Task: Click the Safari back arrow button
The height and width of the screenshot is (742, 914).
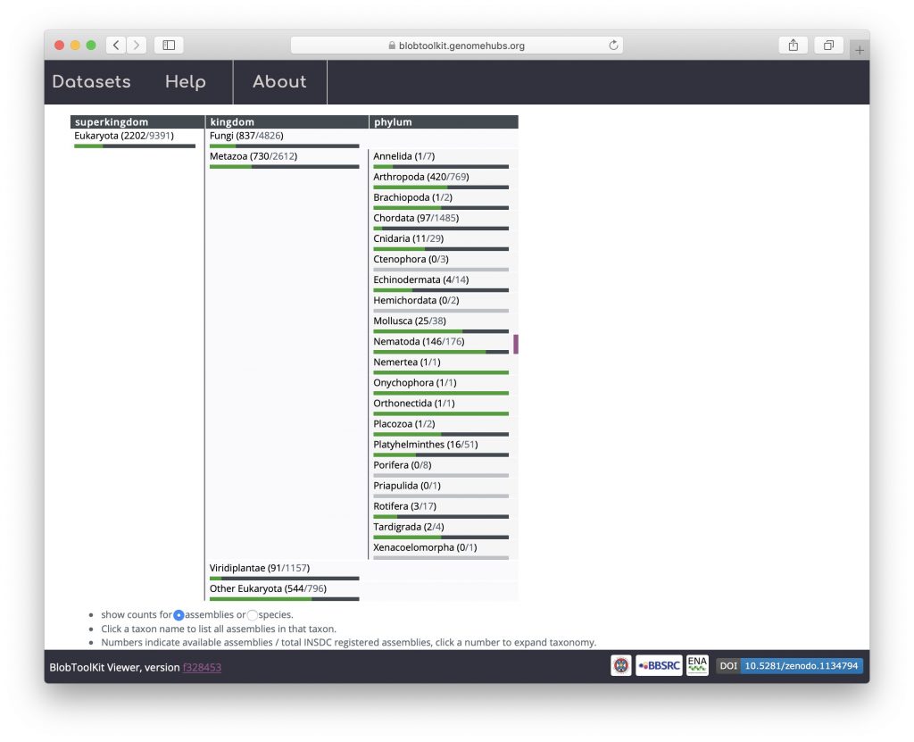Action: pyautogui.click(x=116, y=46)
